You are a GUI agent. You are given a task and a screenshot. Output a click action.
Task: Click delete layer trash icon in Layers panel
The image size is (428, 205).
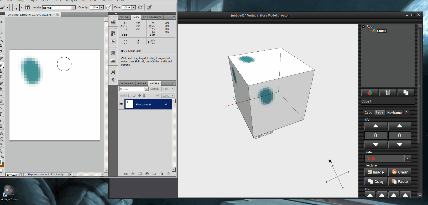[x=168, y=174]
